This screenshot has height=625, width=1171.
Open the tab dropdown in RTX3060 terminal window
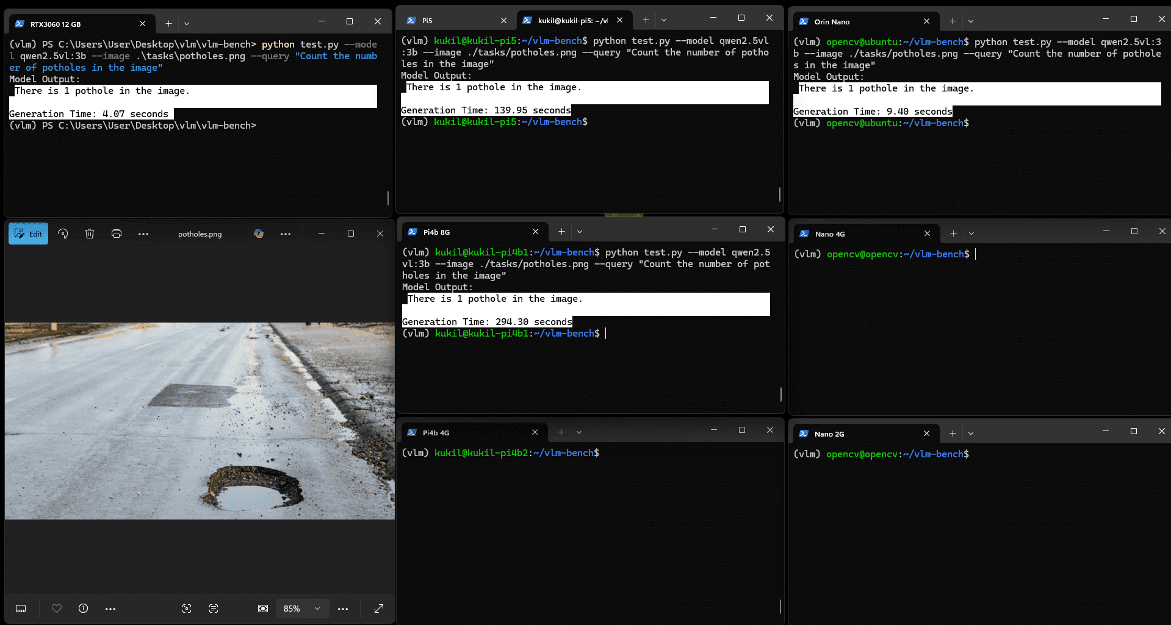point(187,24)
